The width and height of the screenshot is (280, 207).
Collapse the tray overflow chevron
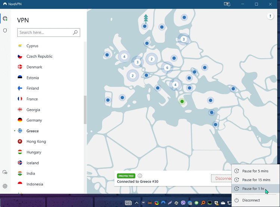tap(136, 203)
